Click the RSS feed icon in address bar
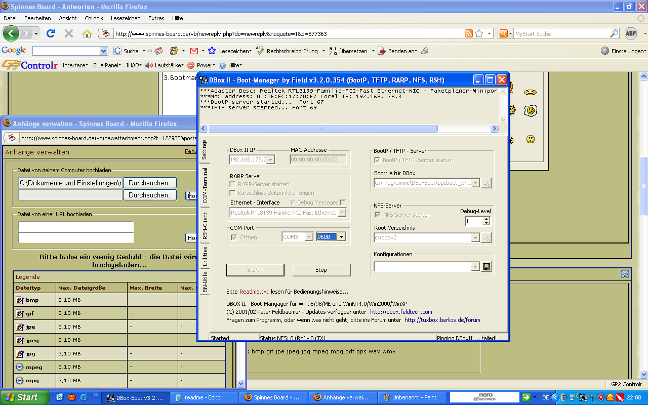 (469, 34)
